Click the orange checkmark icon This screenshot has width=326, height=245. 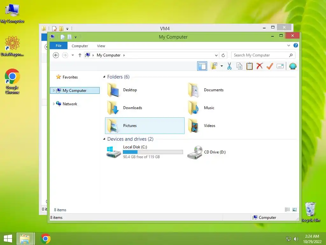[270, 66]
